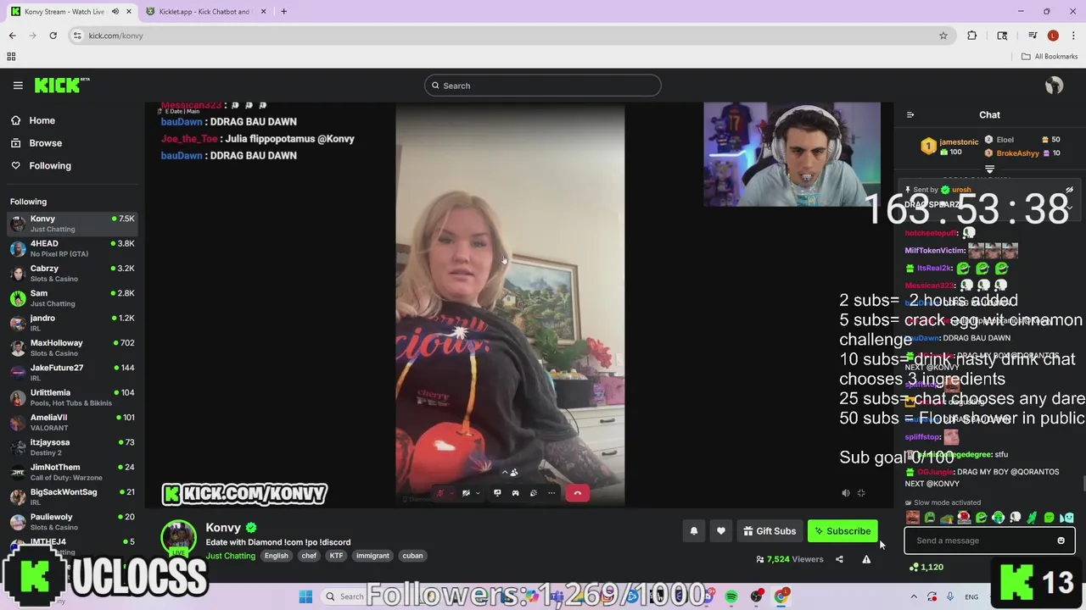Click the Gift Subs button
This screenshot has width=1086, height=610.
[770, 531]
